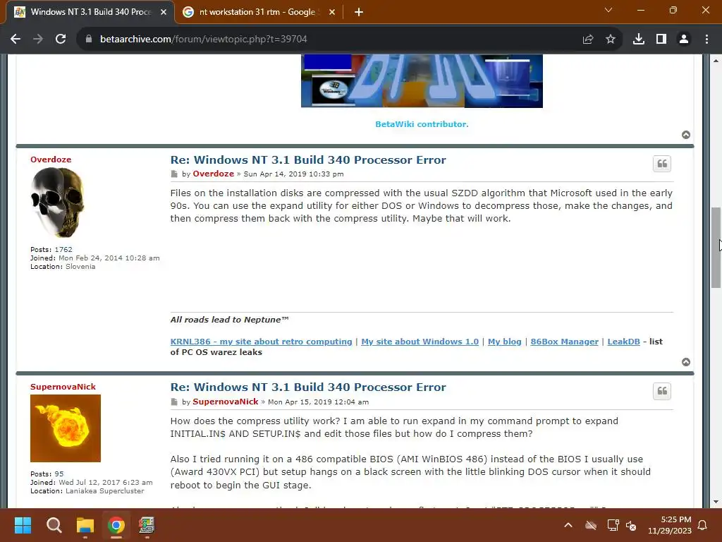Open Chrome downloads icon
Screen dimensions: 722x542
639,40
